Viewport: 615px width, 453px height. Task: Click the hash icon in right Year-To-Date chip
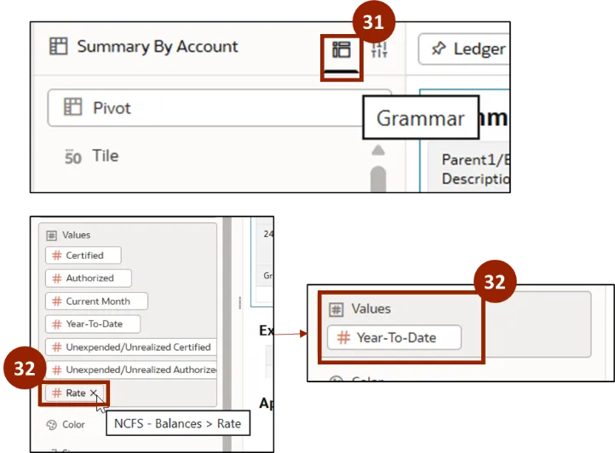point(343,337)
